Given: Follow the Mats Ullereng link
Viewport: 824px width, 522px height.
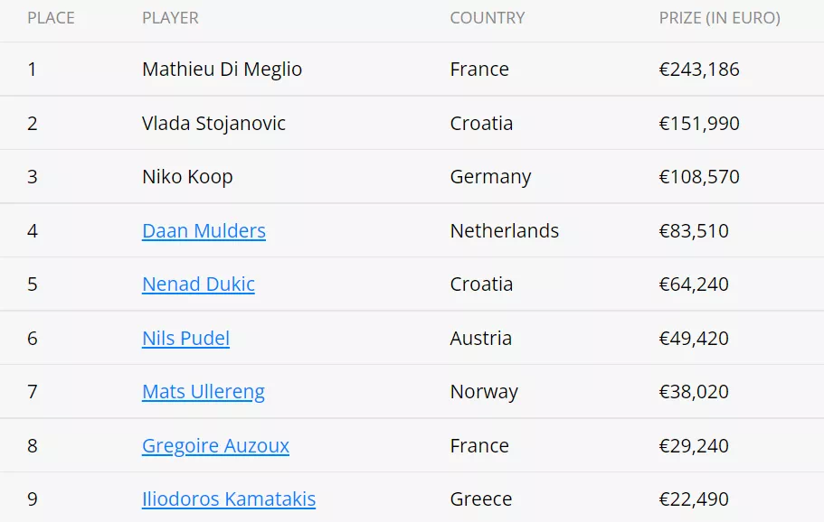Looking at the screenshot, I should pos(204,392).
